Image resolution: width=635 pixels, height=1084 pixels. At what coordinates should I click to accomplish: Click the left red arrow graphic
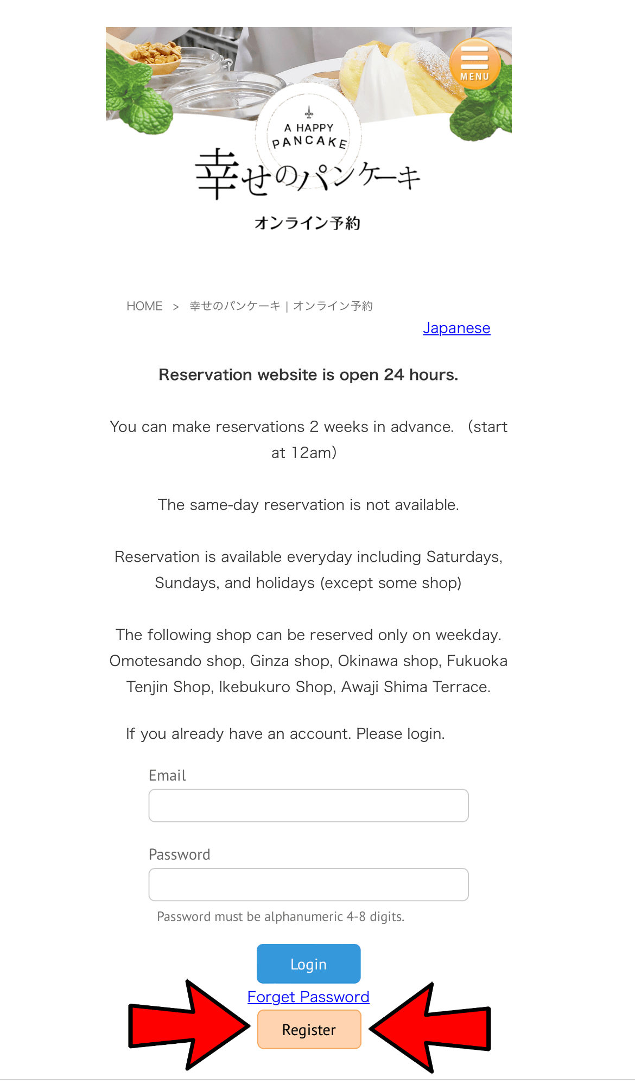coord(189,1025)
